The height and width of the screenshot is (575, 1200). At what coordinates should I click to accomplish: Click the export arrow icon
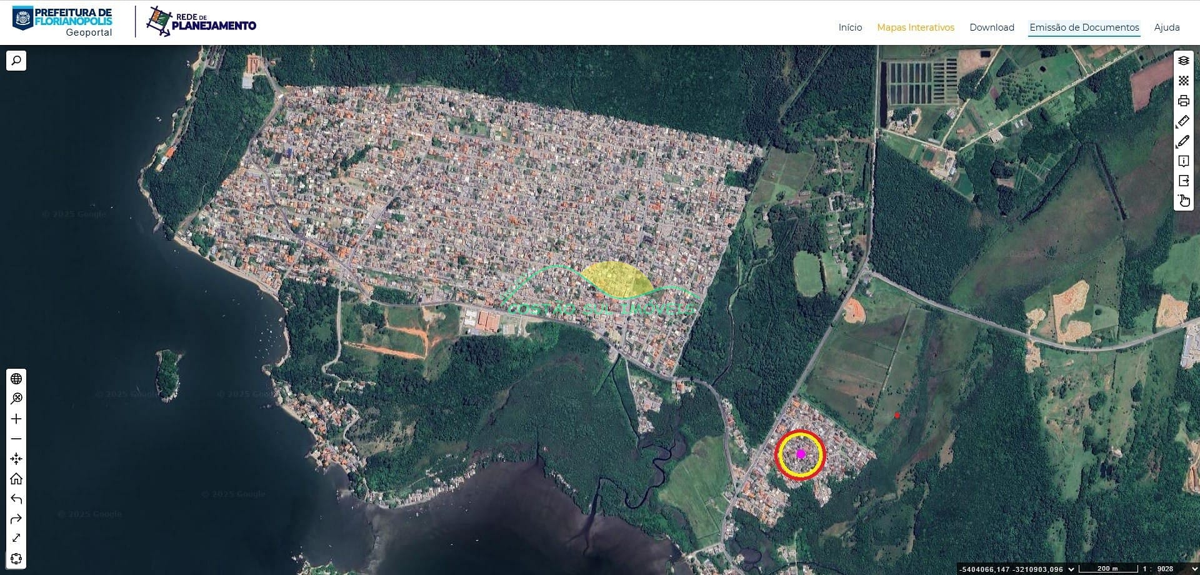point(1183,181)
